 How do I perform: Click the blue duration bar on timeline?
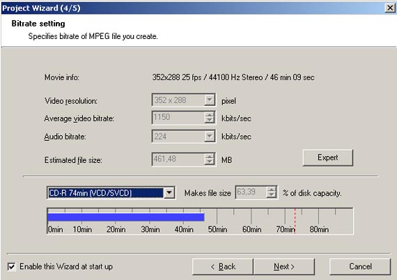126,217
